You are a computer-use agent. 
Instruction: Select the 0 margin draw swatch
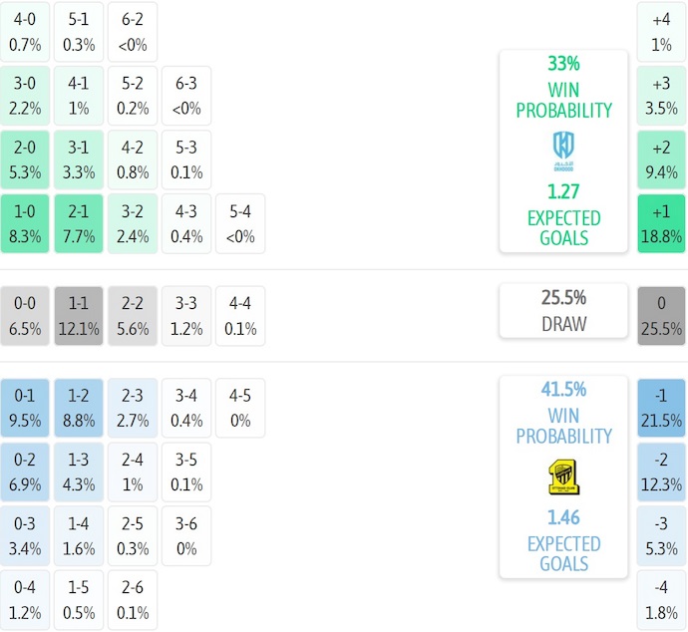(x=661, y=316)
